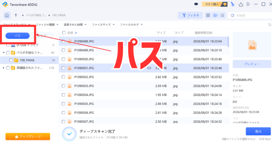
Task: Sort by the サイズ column header
Action: tap(161, 33)
